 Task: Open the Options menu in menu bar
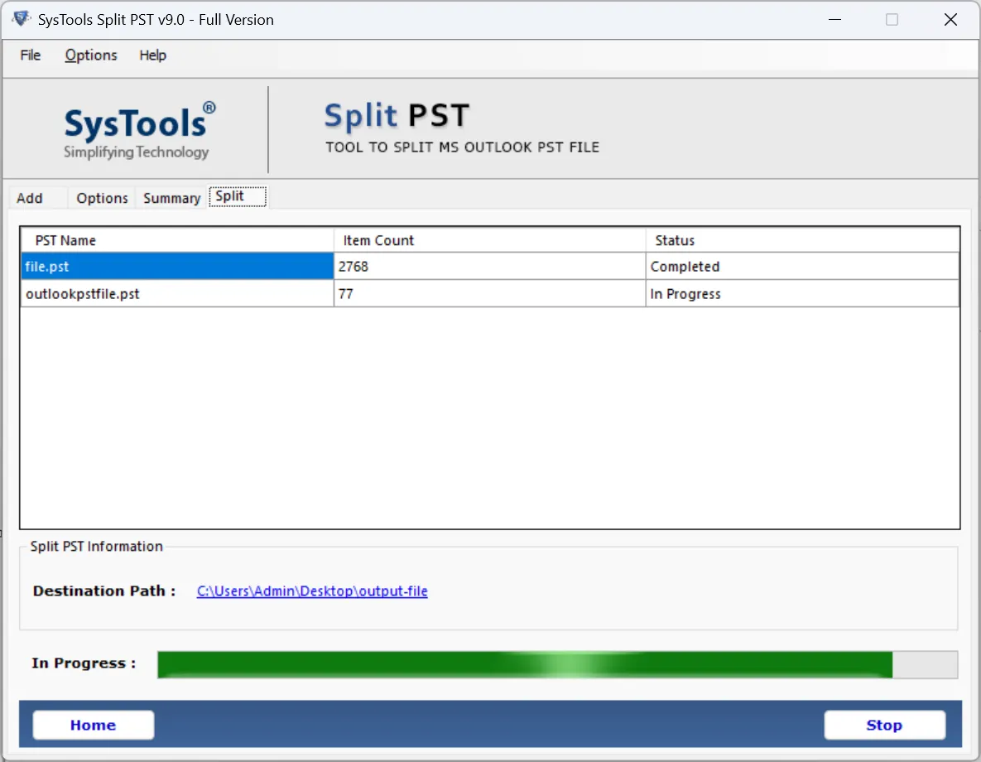pos(91,55)
